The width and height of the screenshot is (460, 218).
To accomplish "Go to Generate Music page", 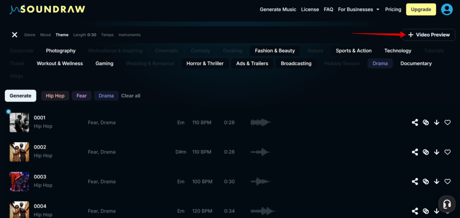I will [x=278, y=9].
